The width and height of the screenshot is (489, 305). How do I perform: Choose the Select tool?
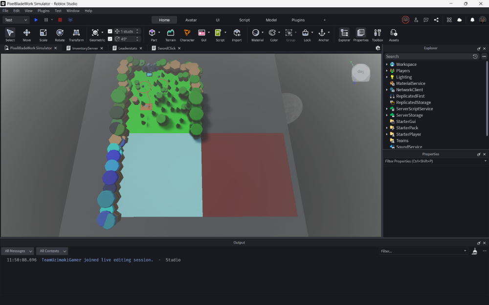coord(10,35)
